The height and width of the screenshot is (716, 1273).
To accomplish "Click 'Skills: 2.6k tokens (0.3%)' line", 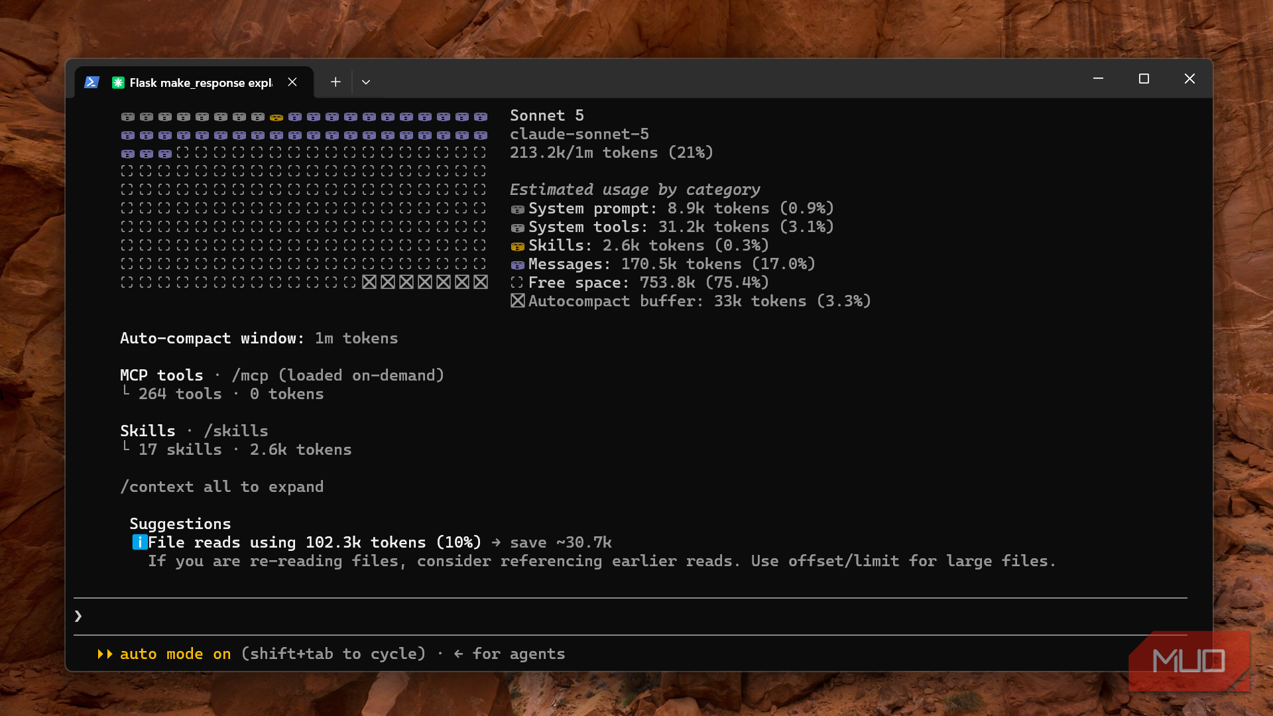I will click(648, 245).
